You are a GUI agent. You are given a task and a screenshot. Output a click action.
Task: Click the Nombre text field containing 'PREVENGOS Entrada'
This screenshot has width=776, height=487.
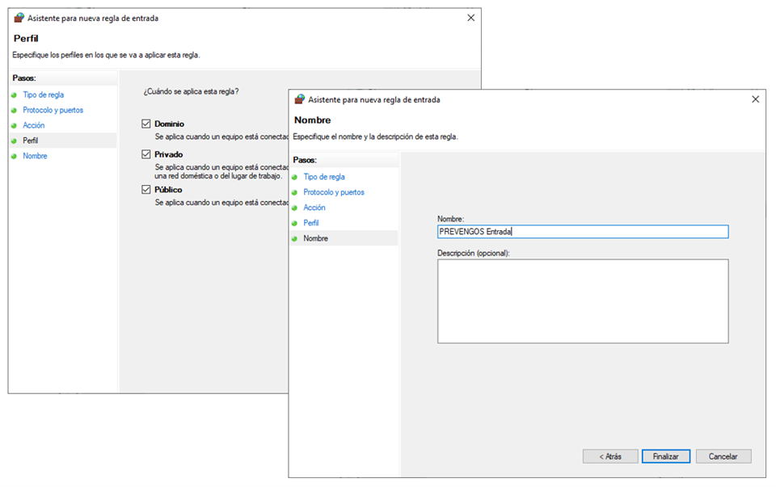click(x=582, y=232)
